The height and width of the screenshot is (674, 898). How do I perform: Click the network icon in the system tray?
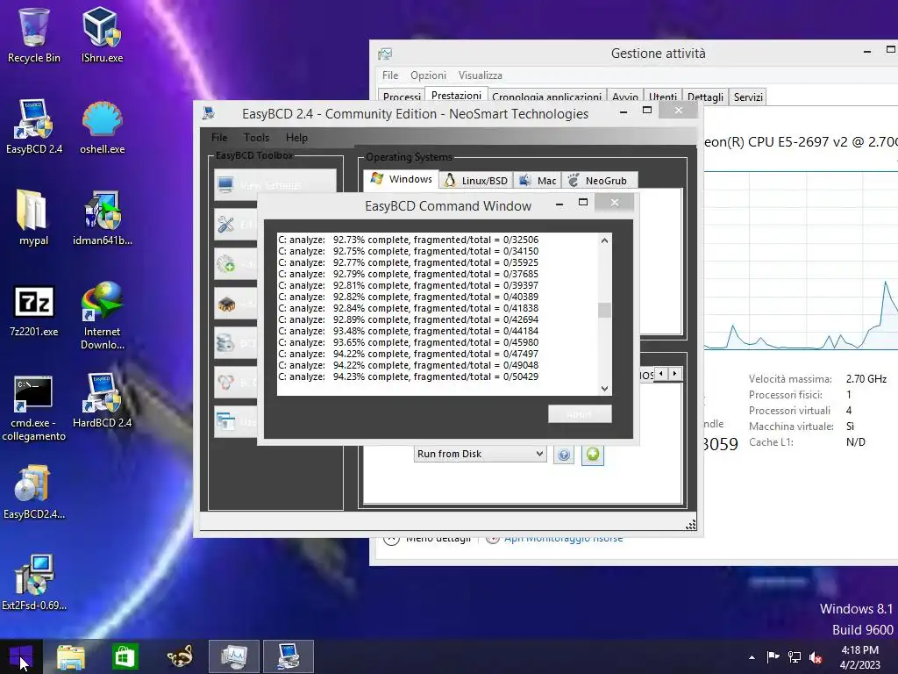tap(795, 657)
